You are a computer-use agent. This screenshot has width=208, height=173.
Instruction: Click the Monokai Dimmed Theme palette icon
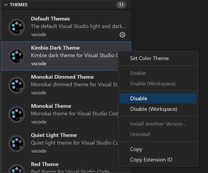coord(17,85)
